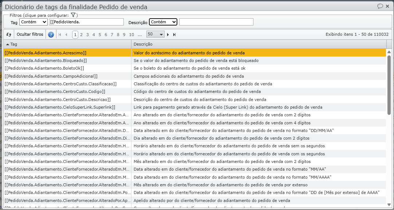
Task: Click description 'Mês alterado em... com 2 dígitos'
Action: coord(222,162)
